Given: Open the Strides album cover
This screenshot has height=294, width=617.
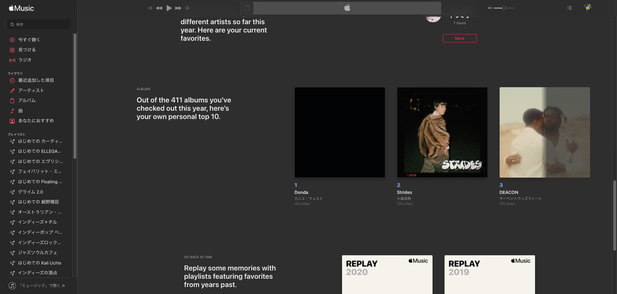Looking at the screenshot, I should point(442,133).
